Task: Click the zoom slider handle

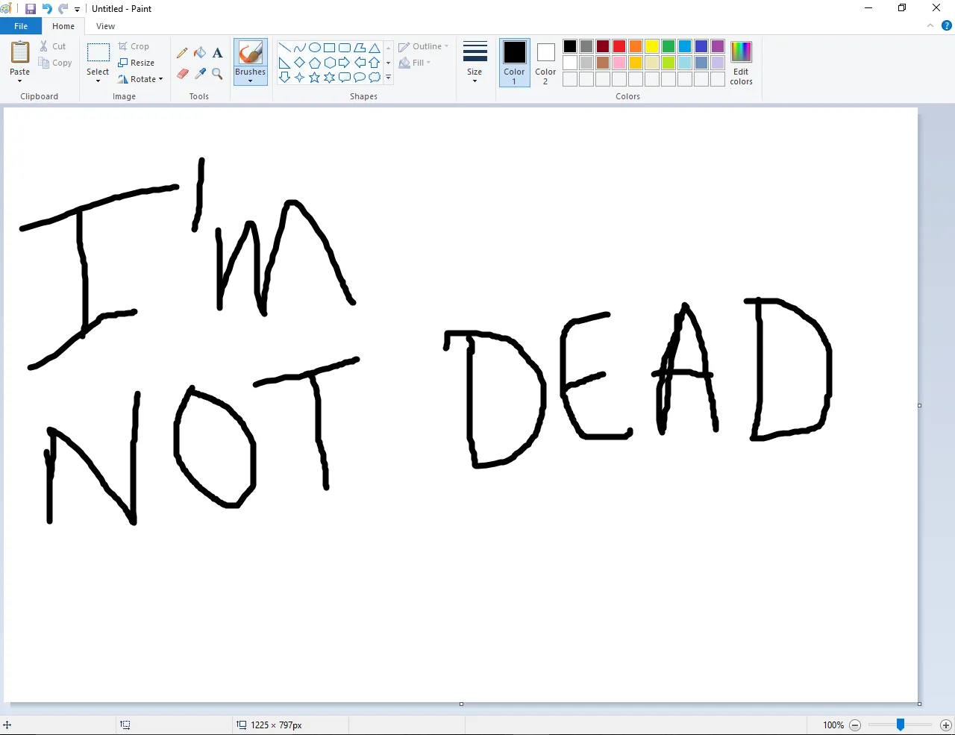Action: (901, 725)
